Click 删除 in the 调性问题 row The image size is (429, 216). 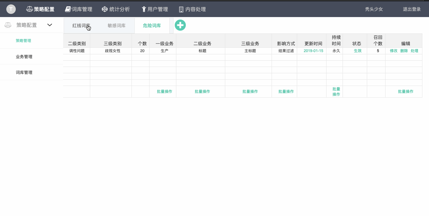404,51
